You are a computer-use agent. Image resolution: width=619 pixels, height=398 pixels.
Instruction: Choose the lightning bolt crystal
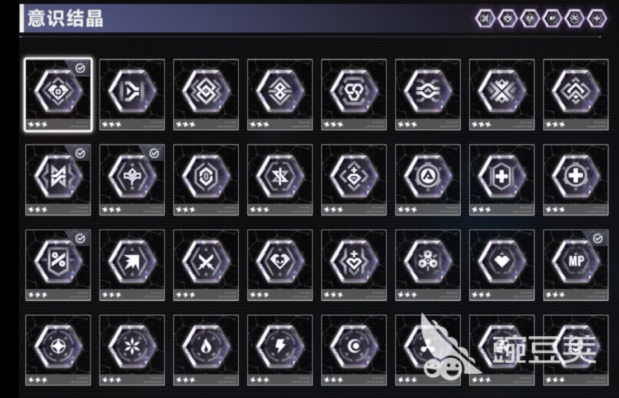coord(280,350)
